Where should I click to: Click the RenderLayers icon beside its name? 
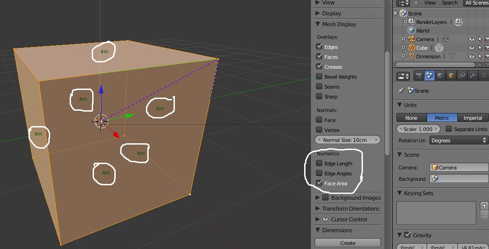coord(412,22)
